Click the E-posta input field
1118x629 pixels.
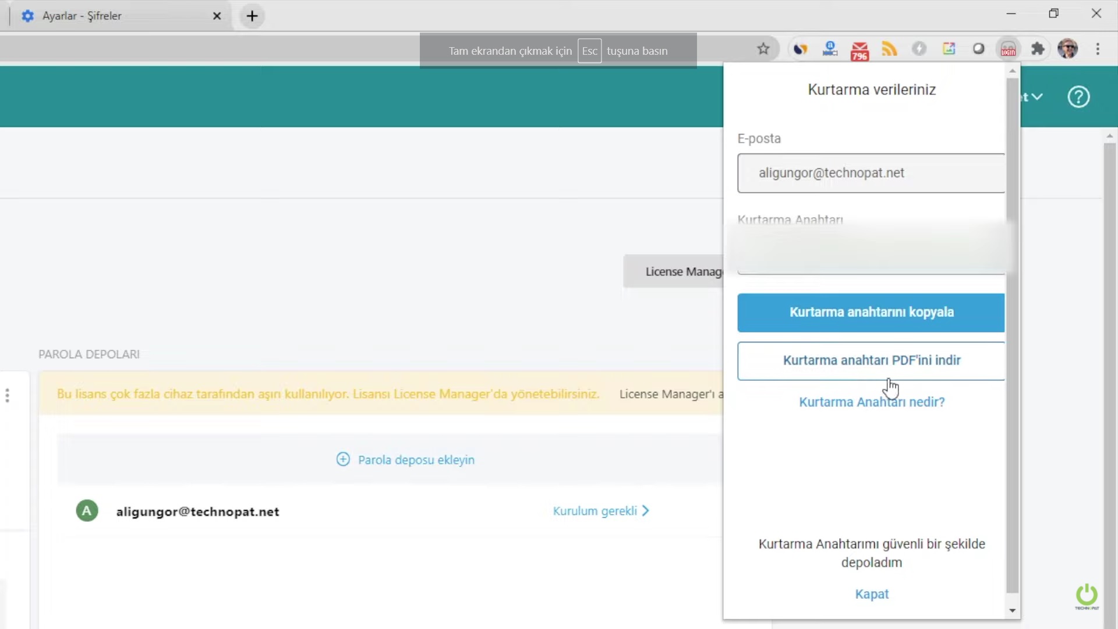[x=871, y=173]
